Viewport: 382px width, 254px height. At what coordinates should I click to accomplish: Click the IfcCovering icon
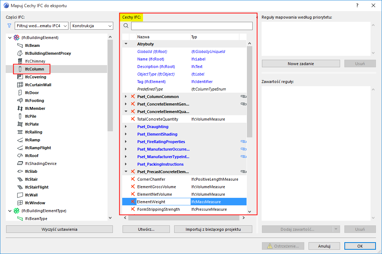click(20, 77)
